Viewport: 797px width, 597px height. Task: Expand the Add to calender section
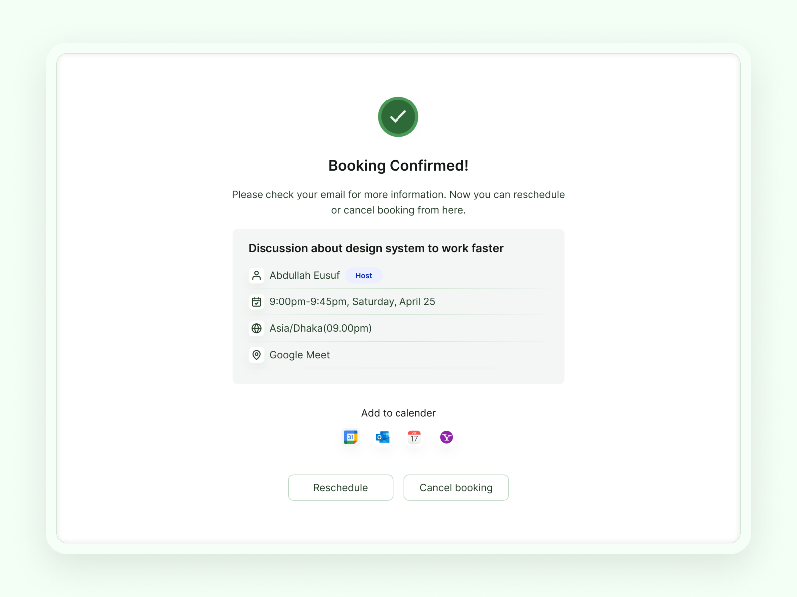[x=398, y=413]
